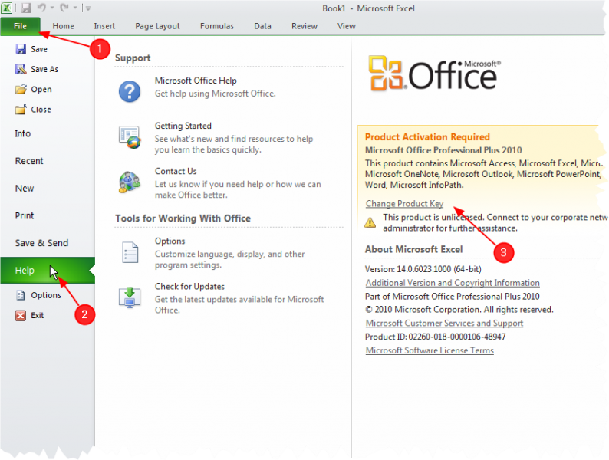This screenshot has width=609, height=460.
Task: Click the yellow warning triangle icon
Action: pyautogui.click(x=370, y=222)
